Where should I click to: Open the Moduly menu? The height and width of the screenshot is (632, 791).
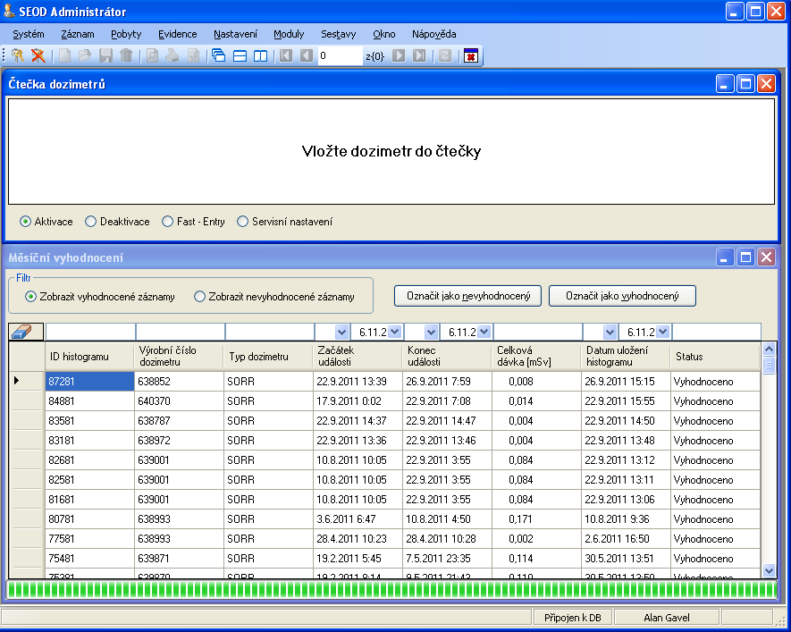pos(289,34)
